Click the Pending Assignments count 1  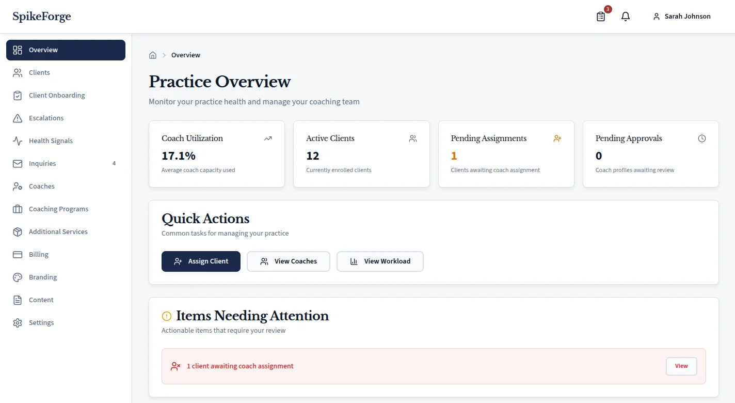tap(454, 156)
